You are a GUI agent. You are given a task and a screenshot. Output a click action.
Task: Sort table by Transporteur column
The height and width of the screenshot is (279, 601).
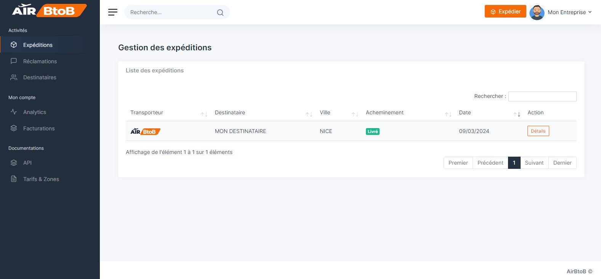(147, 112)
